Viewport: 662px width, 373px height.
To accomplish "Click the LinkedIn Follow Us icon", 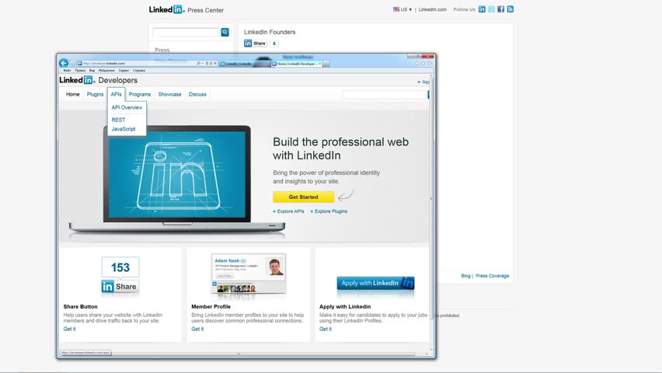I will pos(482,9).
